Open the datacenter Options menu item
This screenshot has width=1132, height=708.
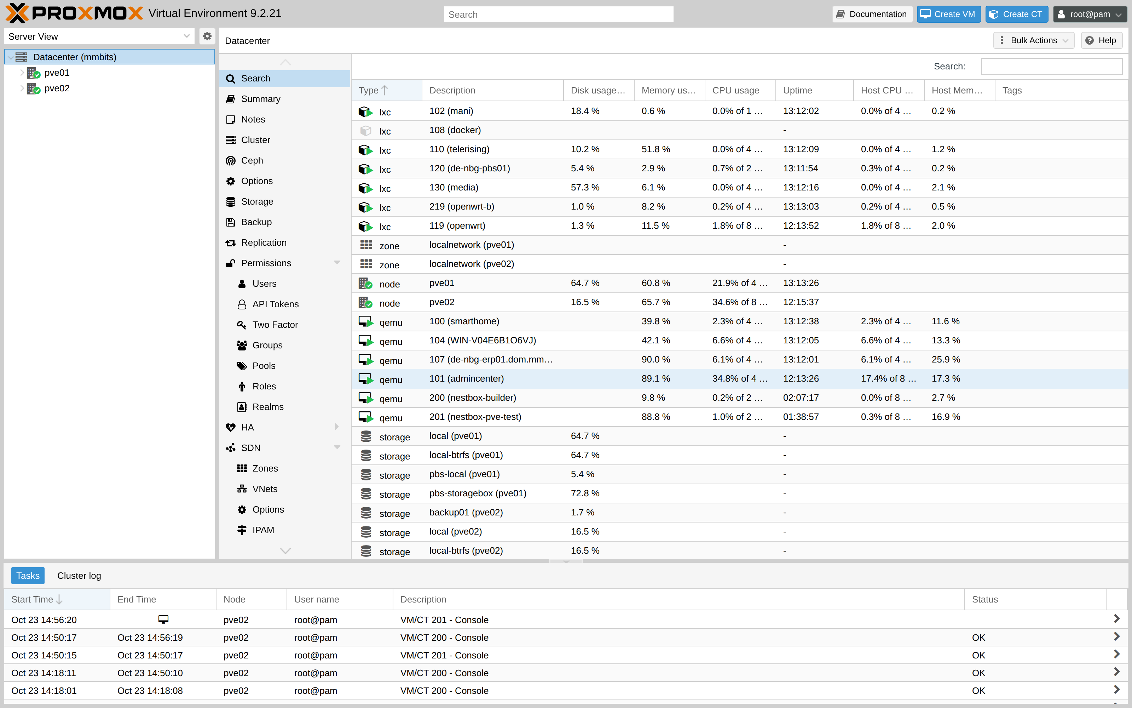[285, 181]
